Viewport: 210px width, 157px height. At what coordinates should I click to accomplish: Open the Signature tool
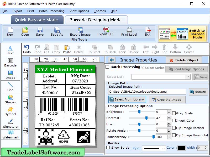(x=10, y=124)
